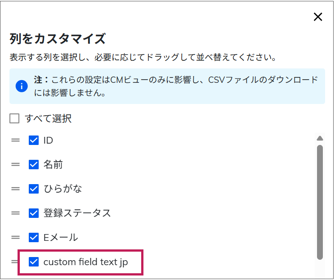Screen dimensions: 335x280
Task: Click the column list scrollbar thumb
Action: [x=320, y=202]
